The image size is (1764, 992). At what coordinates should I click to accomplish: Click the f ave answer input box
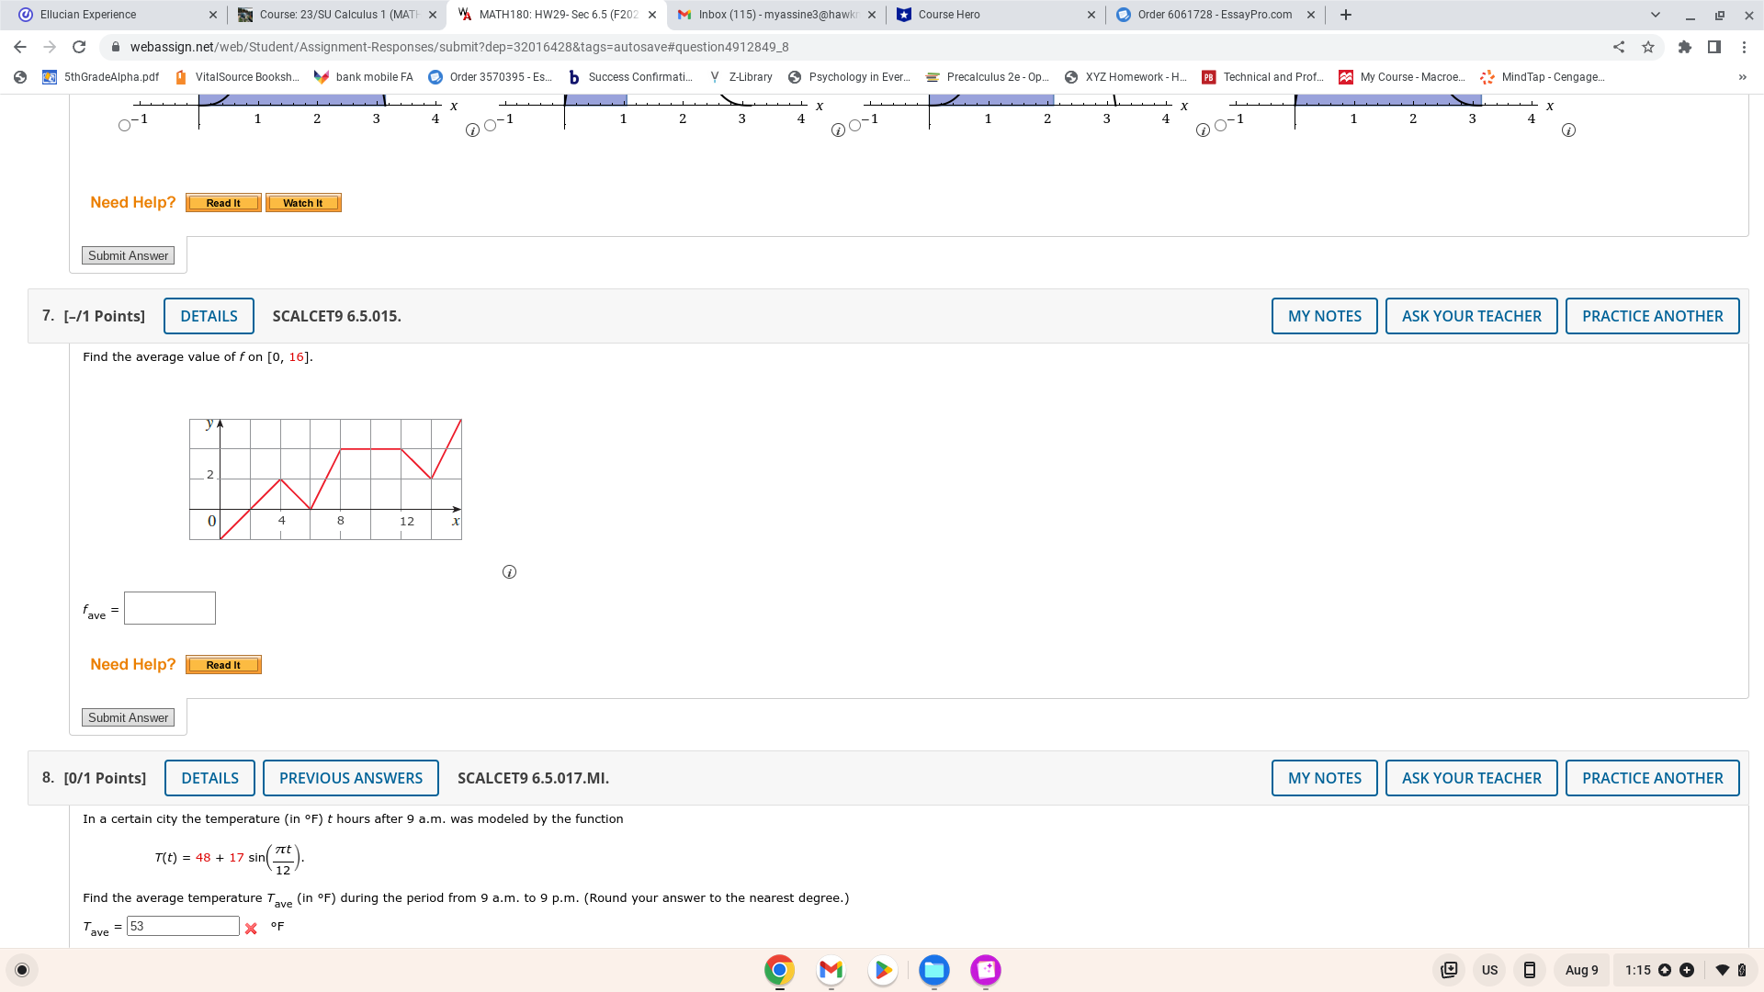[x=170, y=608]
